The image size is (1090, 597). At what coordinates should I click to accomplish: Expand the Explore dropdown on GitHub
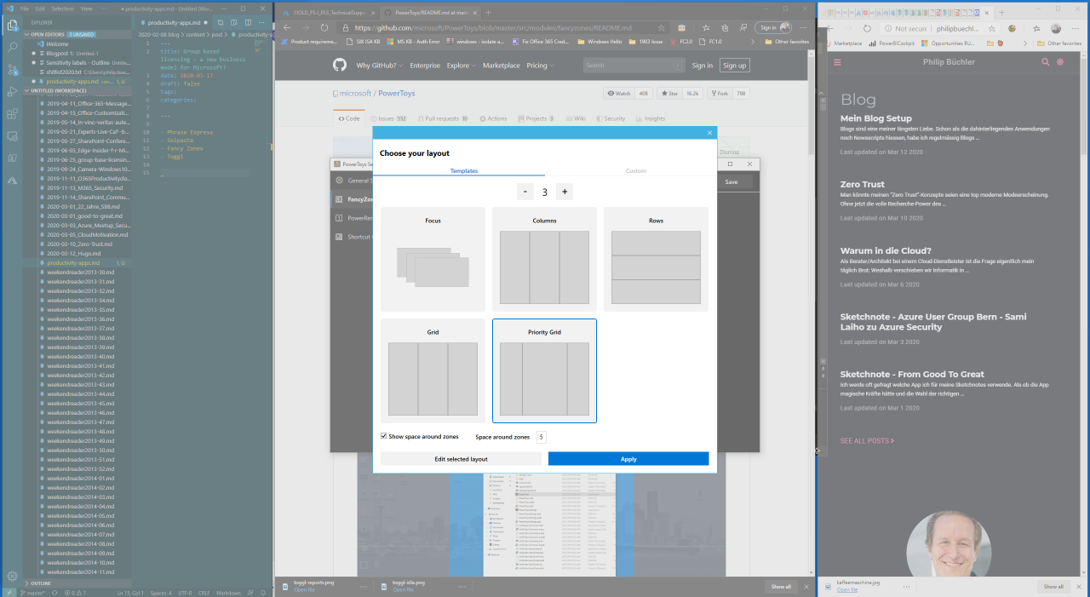(462, 66)
